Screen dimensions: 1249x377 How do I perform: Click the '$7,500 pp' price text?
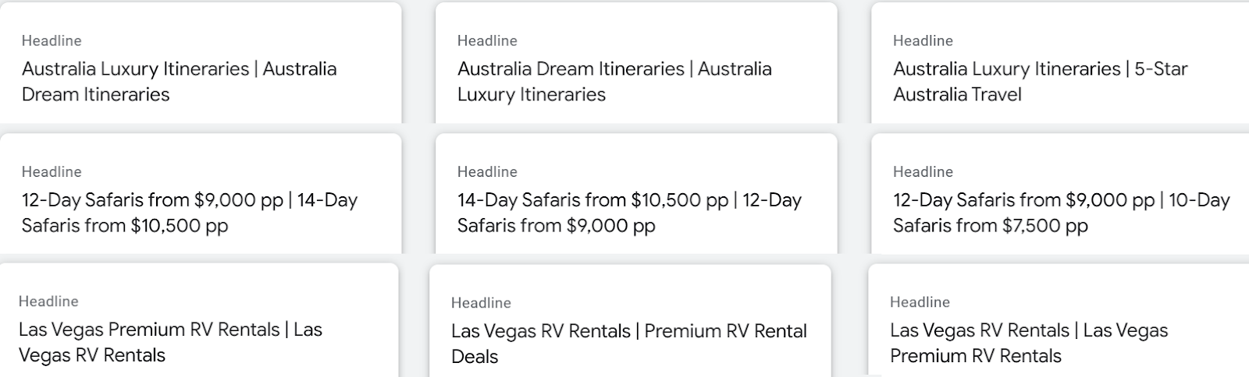1045,226
